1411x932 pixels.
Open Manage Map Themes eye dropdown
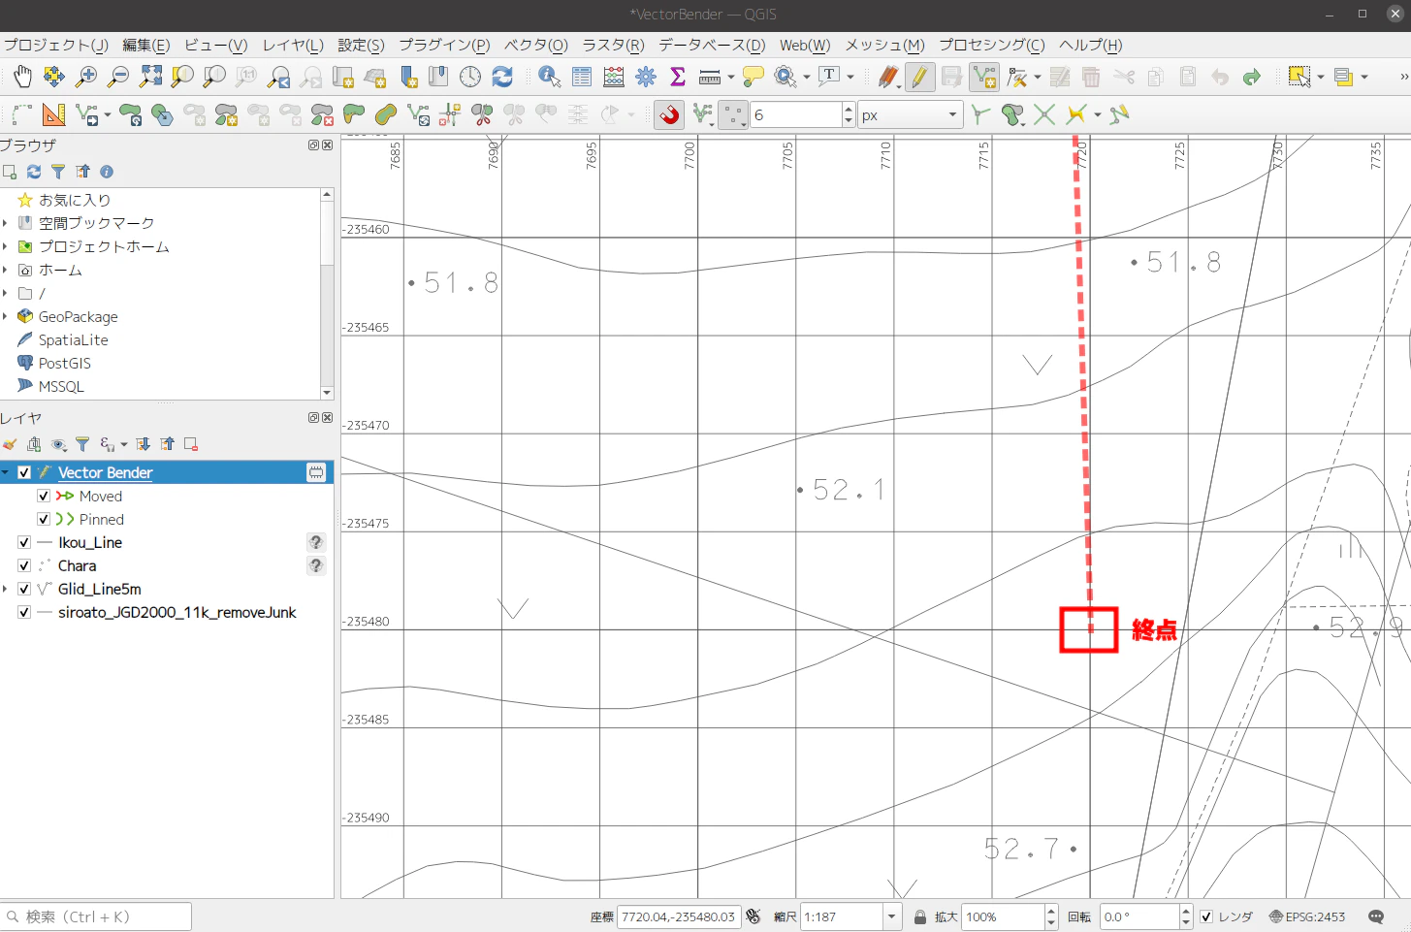[62, 444]
